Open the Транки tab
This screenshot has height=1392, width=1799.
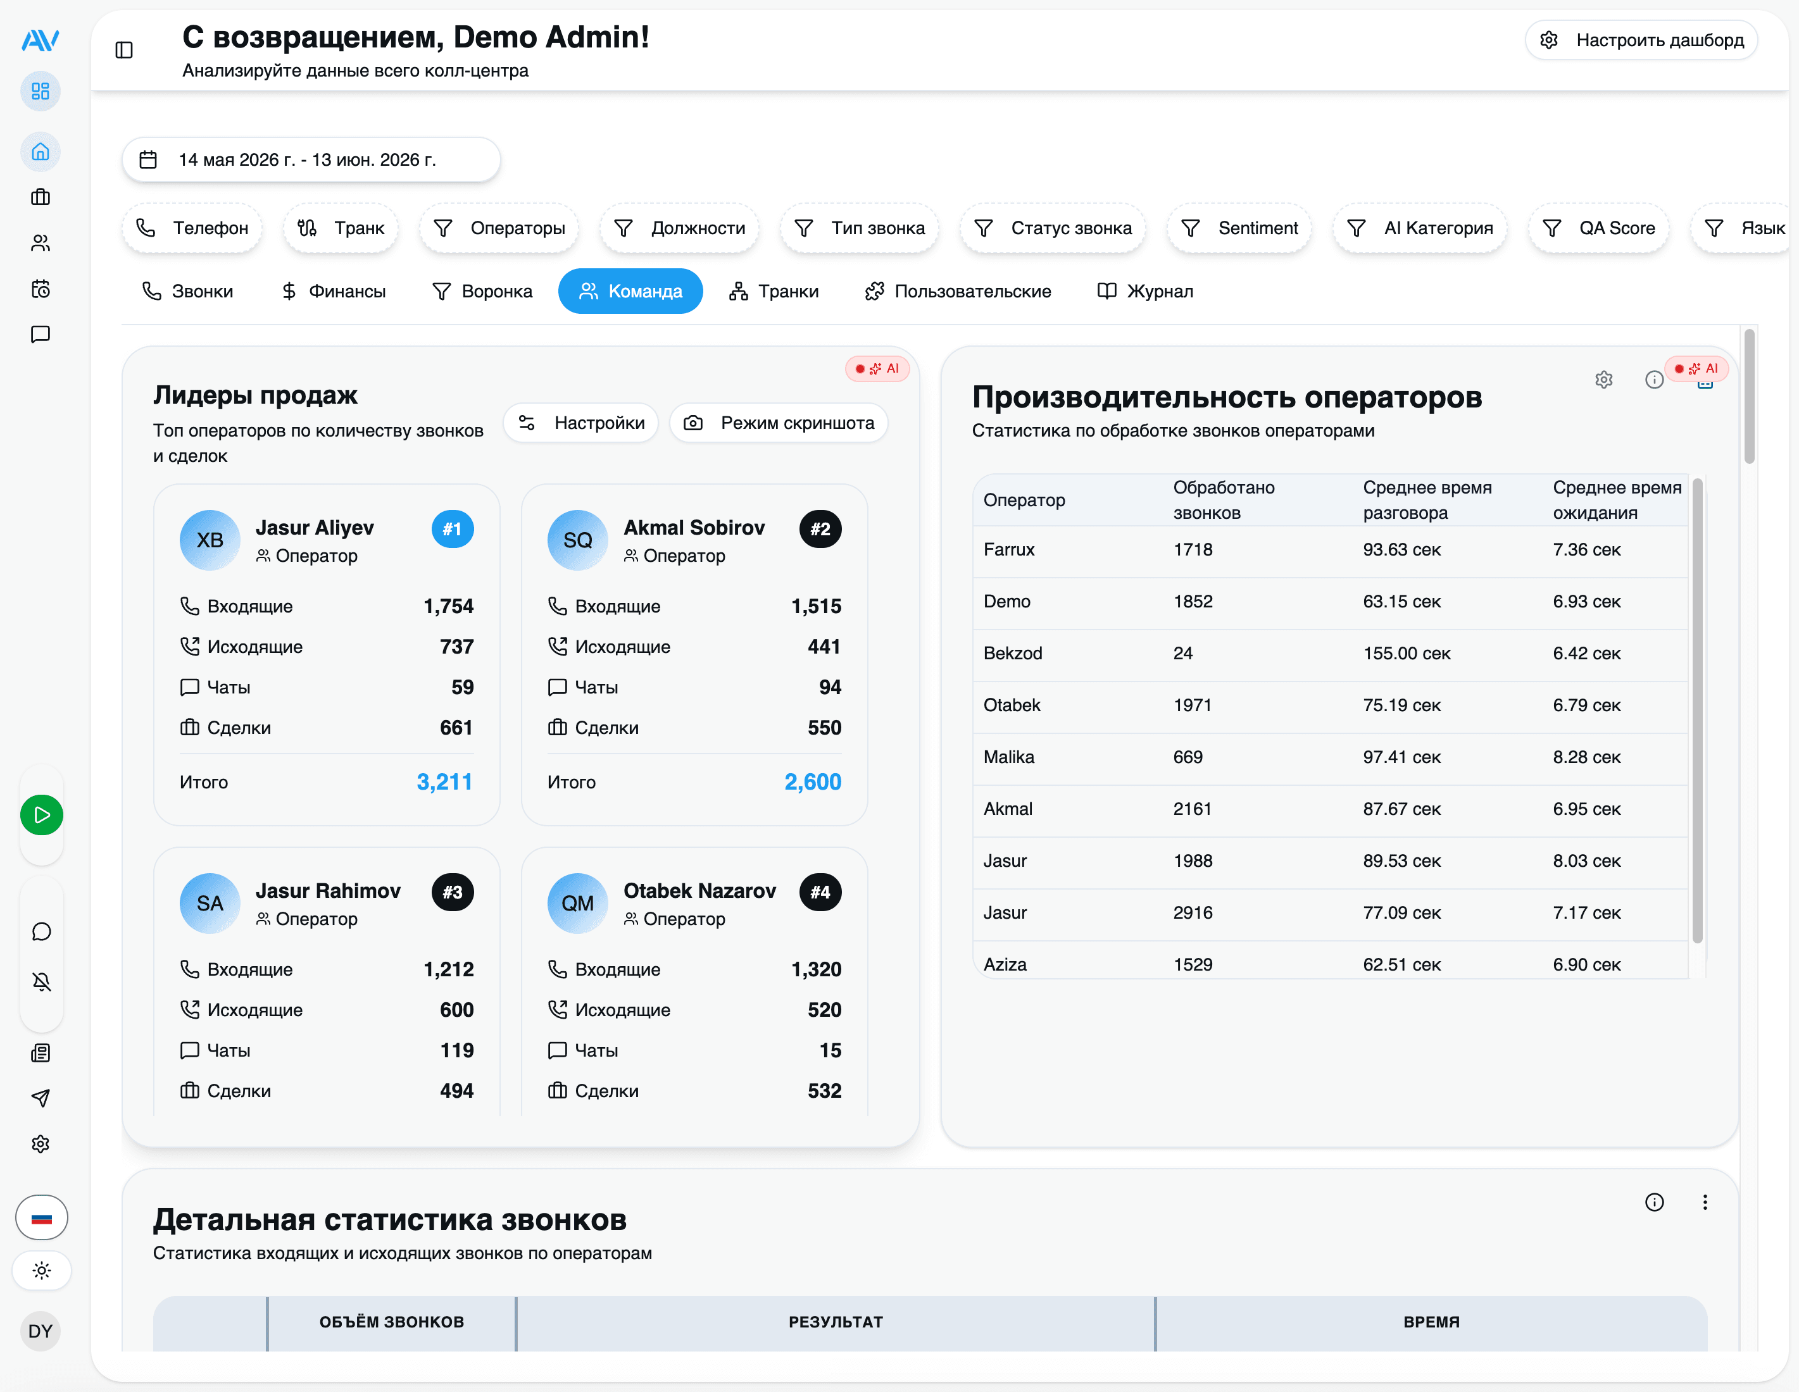[774, 292]
